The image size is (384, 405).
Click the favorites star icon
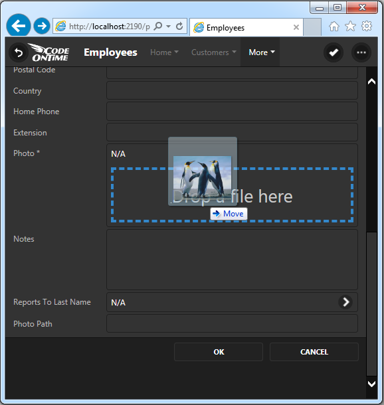point(350,27)
